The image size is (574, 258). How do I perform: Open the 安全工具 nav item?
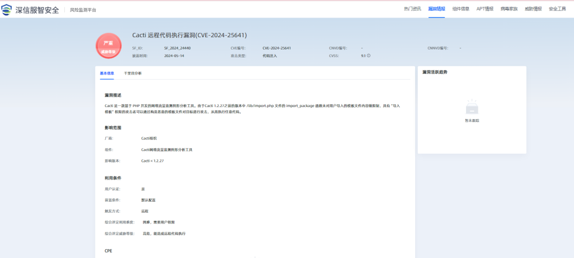click(x=557, y=9)
